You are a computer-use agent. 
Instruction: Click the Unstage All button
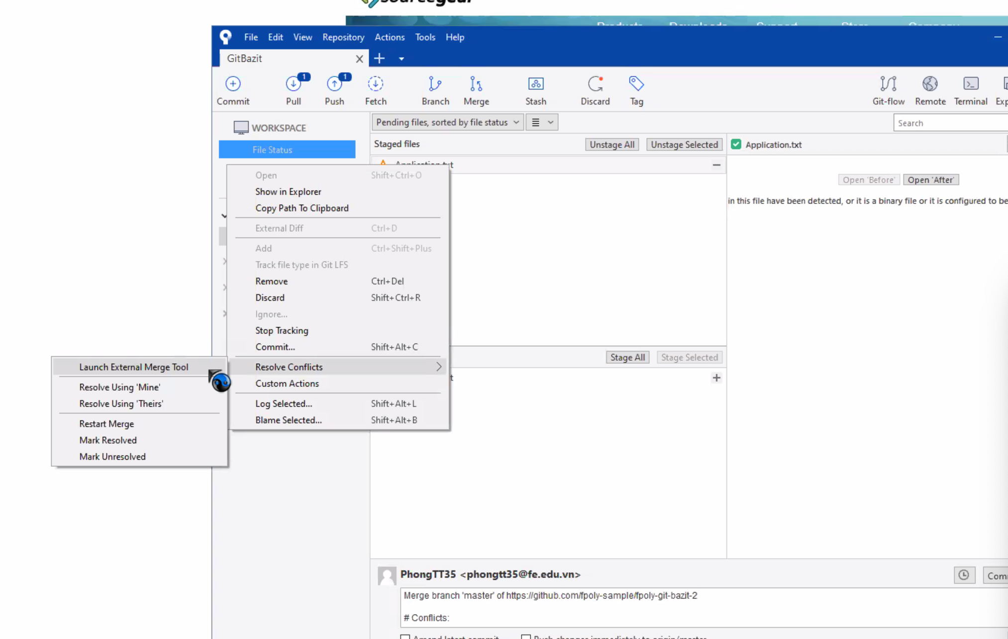(x=612, y=145)
